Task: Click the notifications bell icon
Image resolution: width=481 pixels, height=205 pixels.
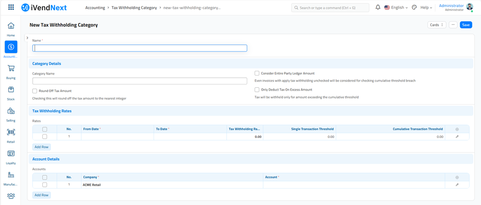Action: point(378,8)
